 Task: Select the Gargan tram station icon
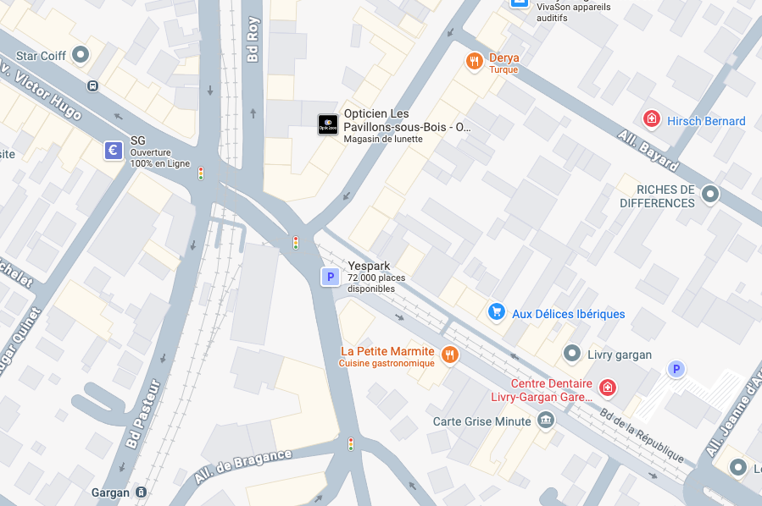tap(141, 492)
